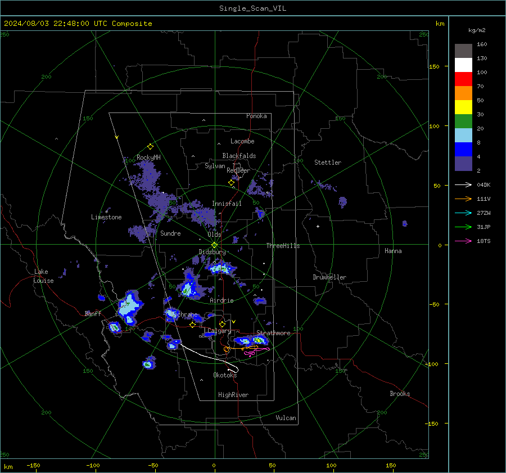Pick the red 70-100 legend color
Viewport: 506px width, 473px height.
click(463, 79)
